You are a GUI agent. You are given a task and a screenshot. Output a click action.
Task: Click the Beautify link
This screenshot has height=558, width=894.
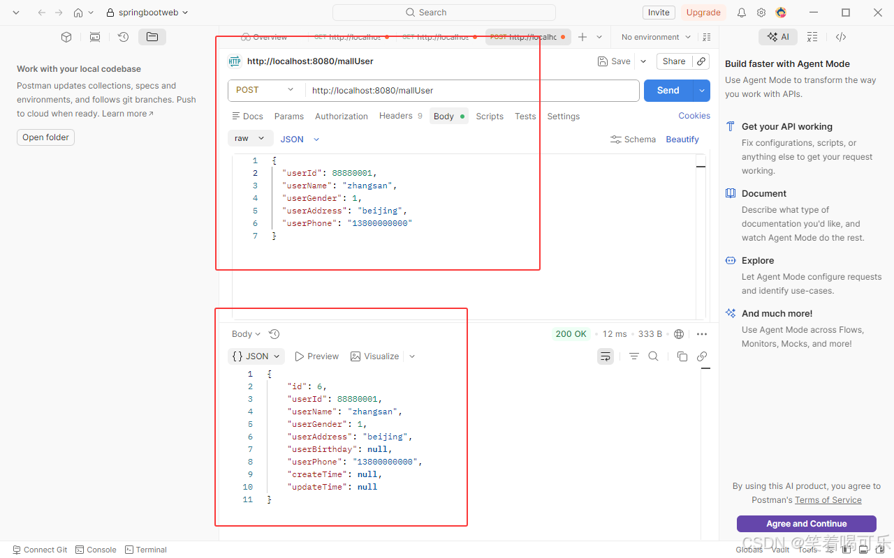point(682,139)
